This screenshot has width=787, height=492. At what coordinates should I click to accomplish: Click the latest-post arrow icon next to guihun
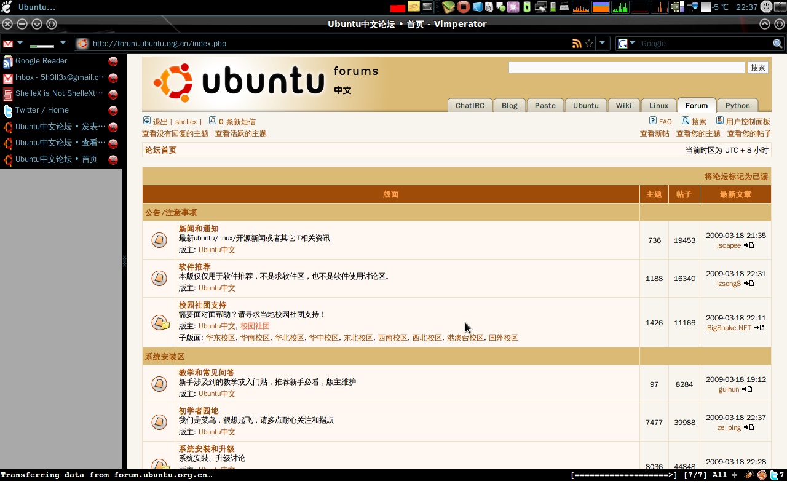click(x=747, y=389)
